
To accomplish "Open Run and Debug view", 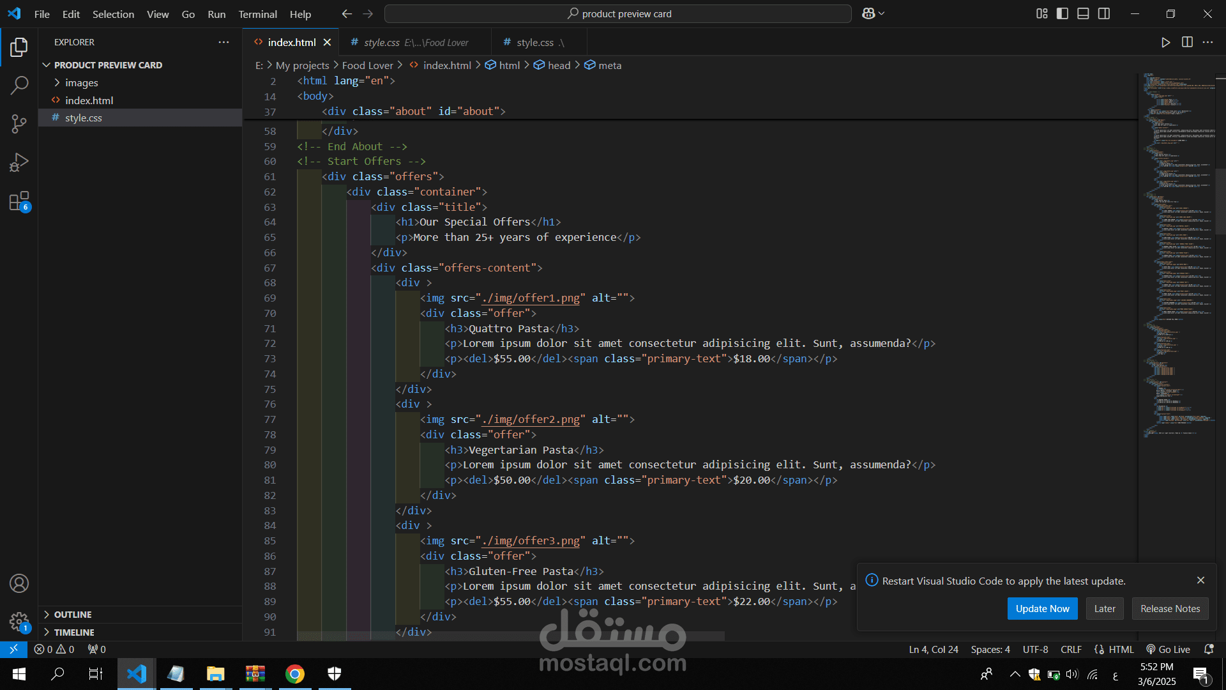I will (19, 162).
